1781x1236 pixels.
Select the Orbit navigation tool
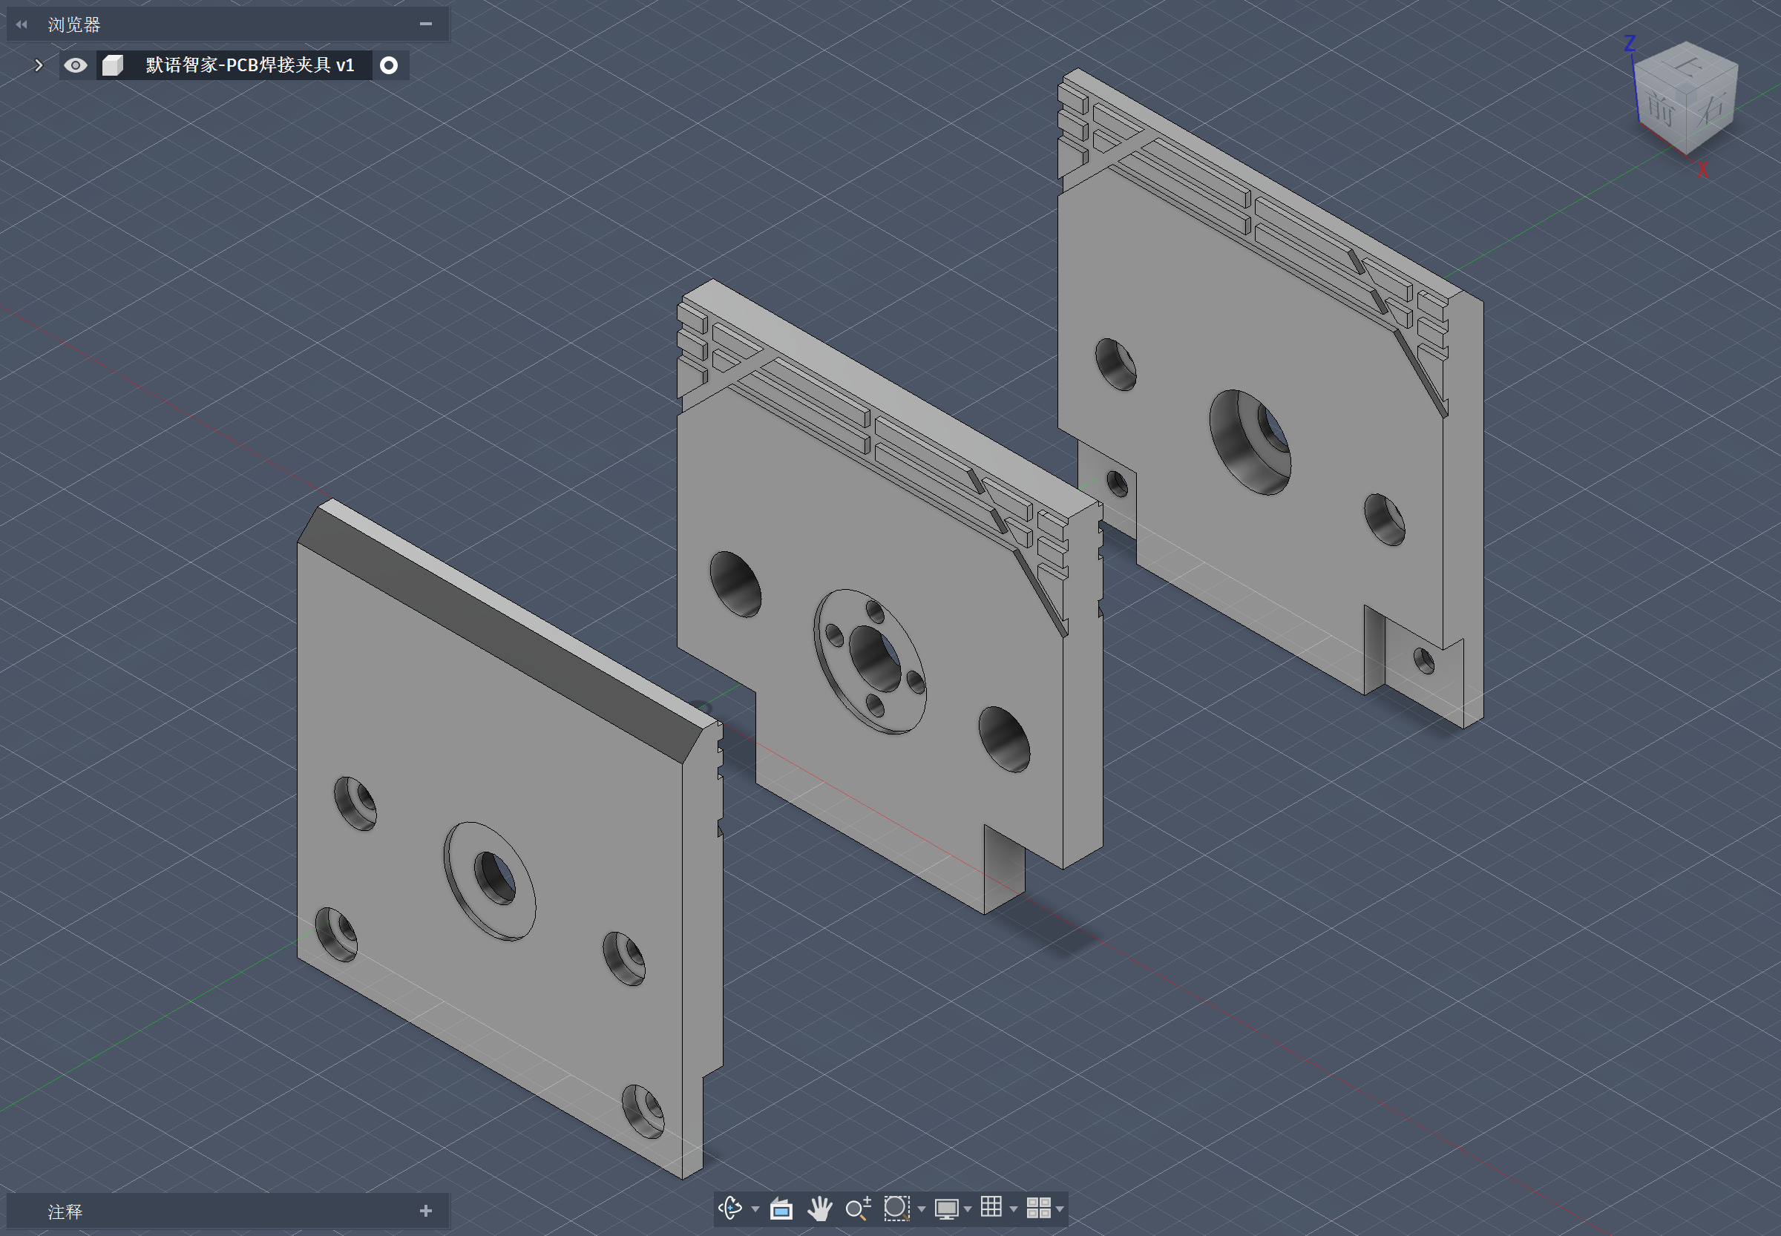pos(729,1208)
